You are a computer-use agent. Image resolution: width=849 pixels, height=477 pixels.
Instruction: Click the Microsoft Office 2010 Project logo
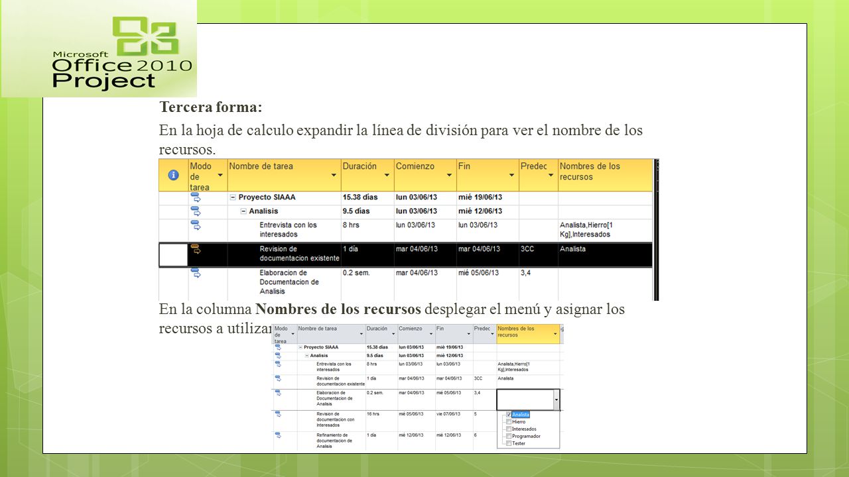[x=99, y=49]
